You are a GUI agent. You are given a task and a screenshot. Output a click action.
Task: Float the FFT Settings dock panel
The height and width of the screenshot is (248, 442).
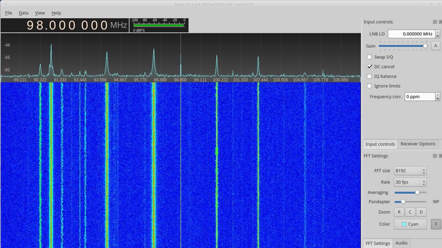click(435, 156)
